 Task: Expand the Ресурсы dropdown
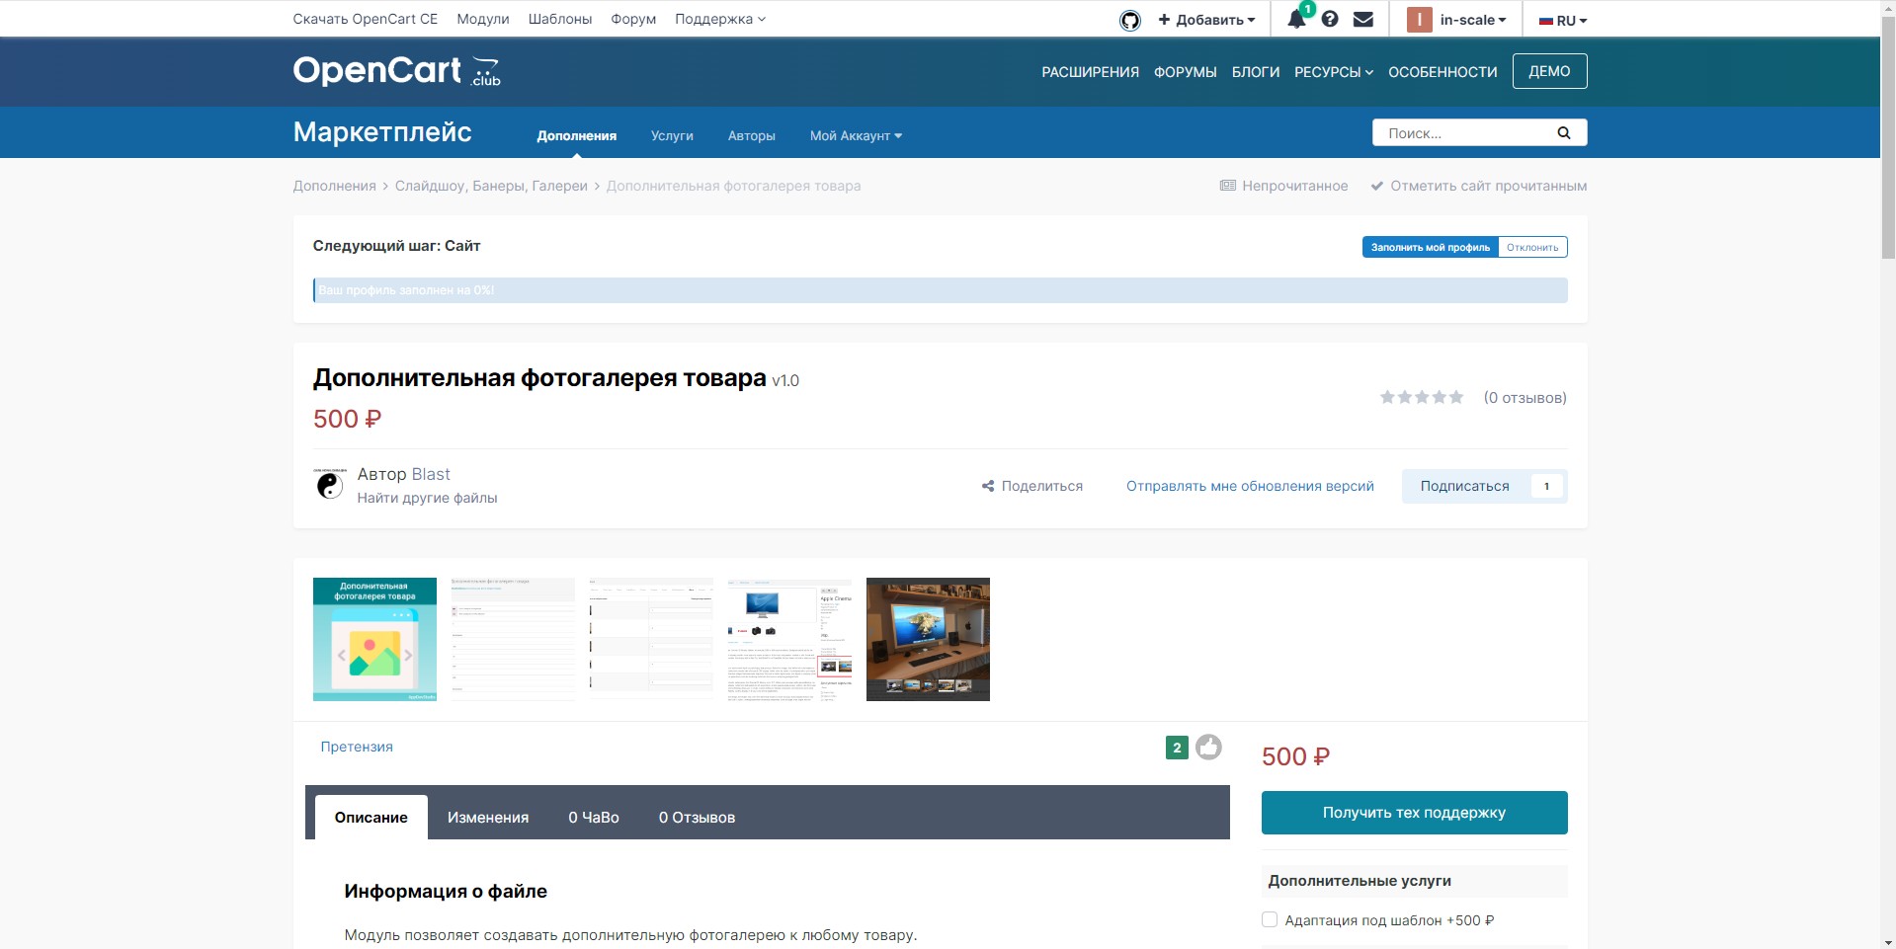click(1334, 72)
